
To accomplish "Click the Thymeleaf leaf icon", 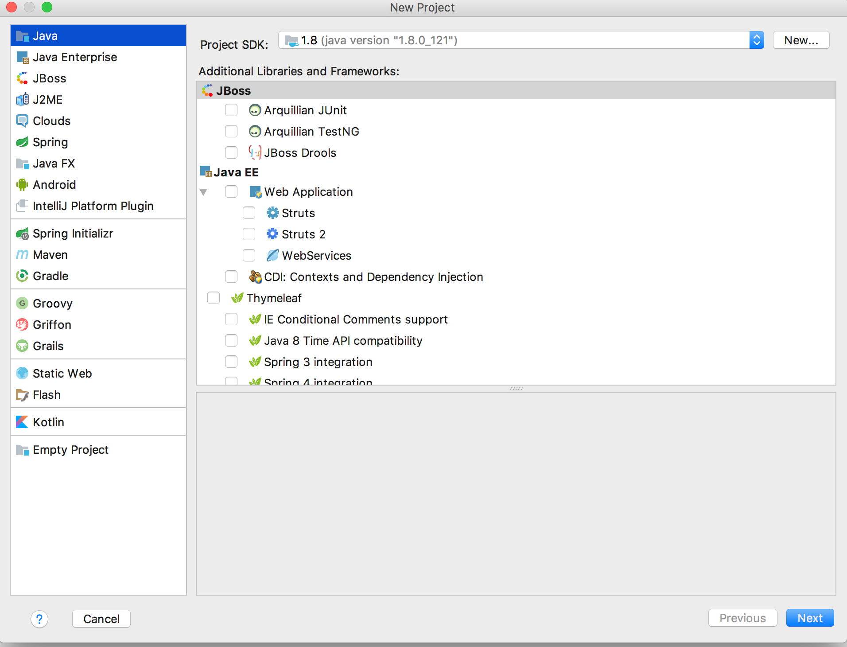I will click(x=237, y=298).
